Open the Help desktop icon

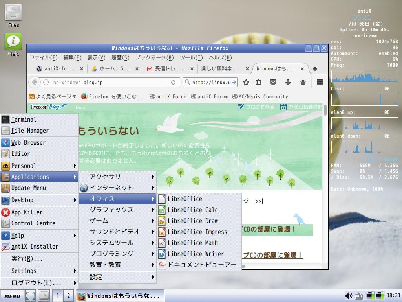pos(13,44)
